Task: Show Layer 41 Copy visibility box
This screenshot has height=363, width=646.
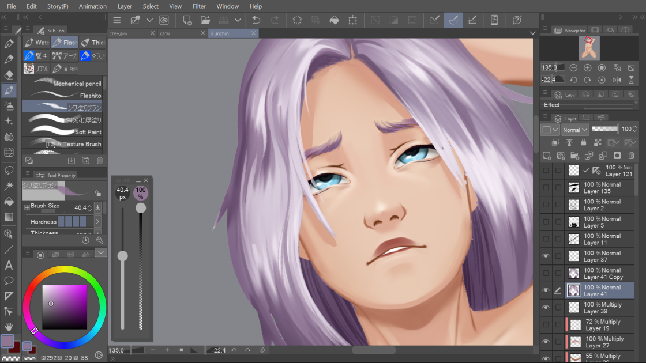Action: (x=546, y=273)
